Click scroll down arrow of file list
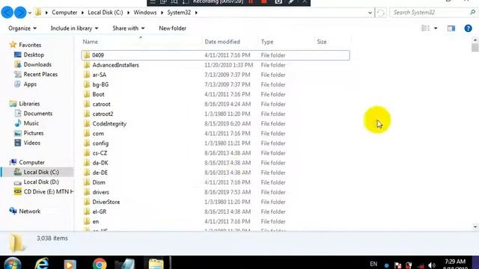 (475, 226)
